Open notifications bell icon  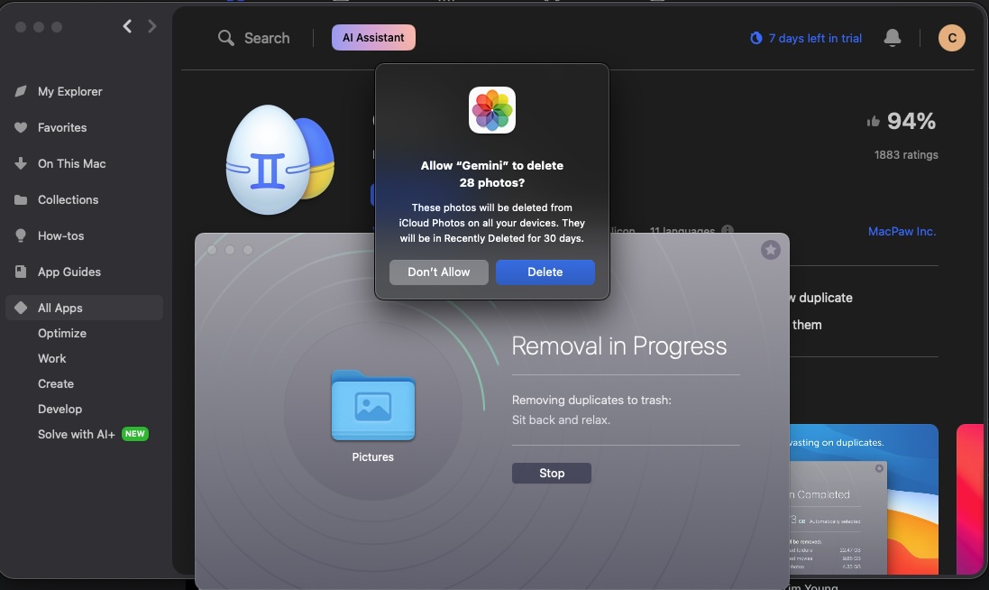point(892,38)
